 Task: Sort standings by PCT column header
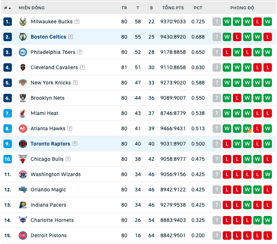(198, 8)
